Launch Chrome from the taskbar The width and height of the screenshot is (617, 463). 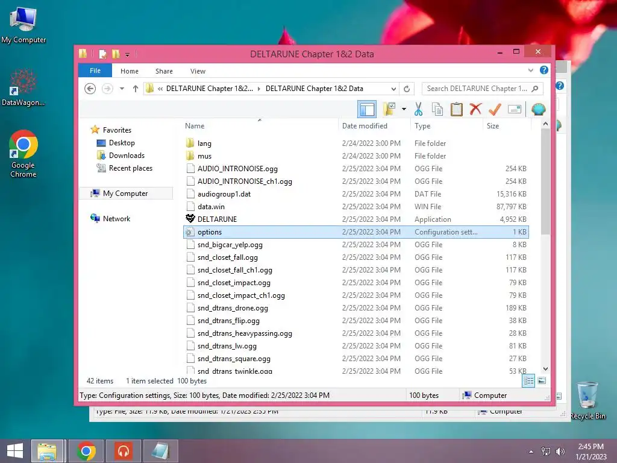pyautogui.click(x=86, y=451)
